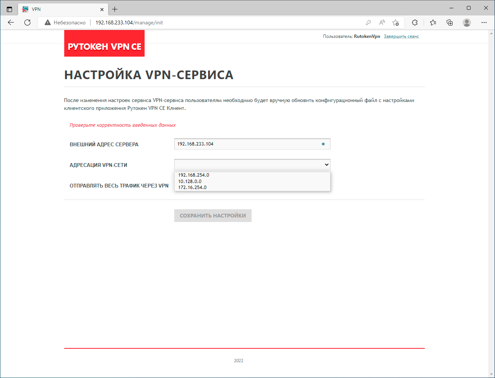The width and height of the screenshot is (495, 378).
Task: Go back with the browser back arrow
Action: [11, 22]
